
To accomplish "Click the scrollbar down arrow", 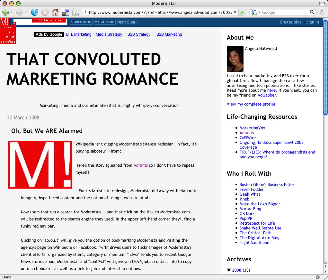I will click(325, 271).
